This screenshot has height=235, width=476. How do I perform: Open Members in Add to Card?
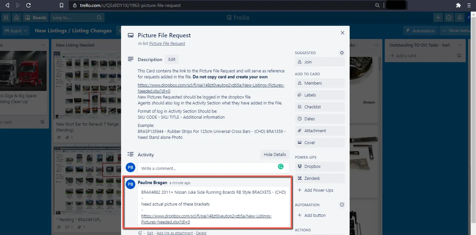tap(320, 83)
